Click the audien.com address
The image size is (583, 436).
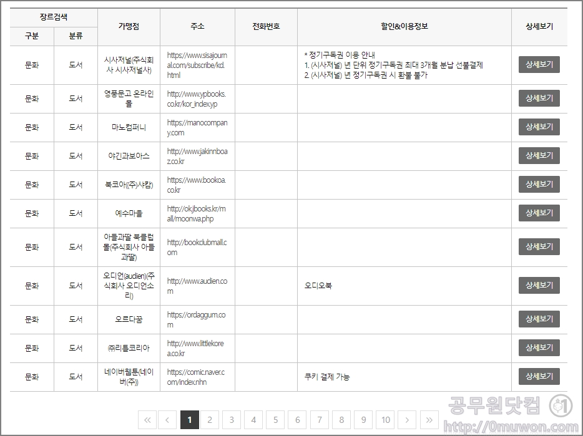(x=197, y=286)
